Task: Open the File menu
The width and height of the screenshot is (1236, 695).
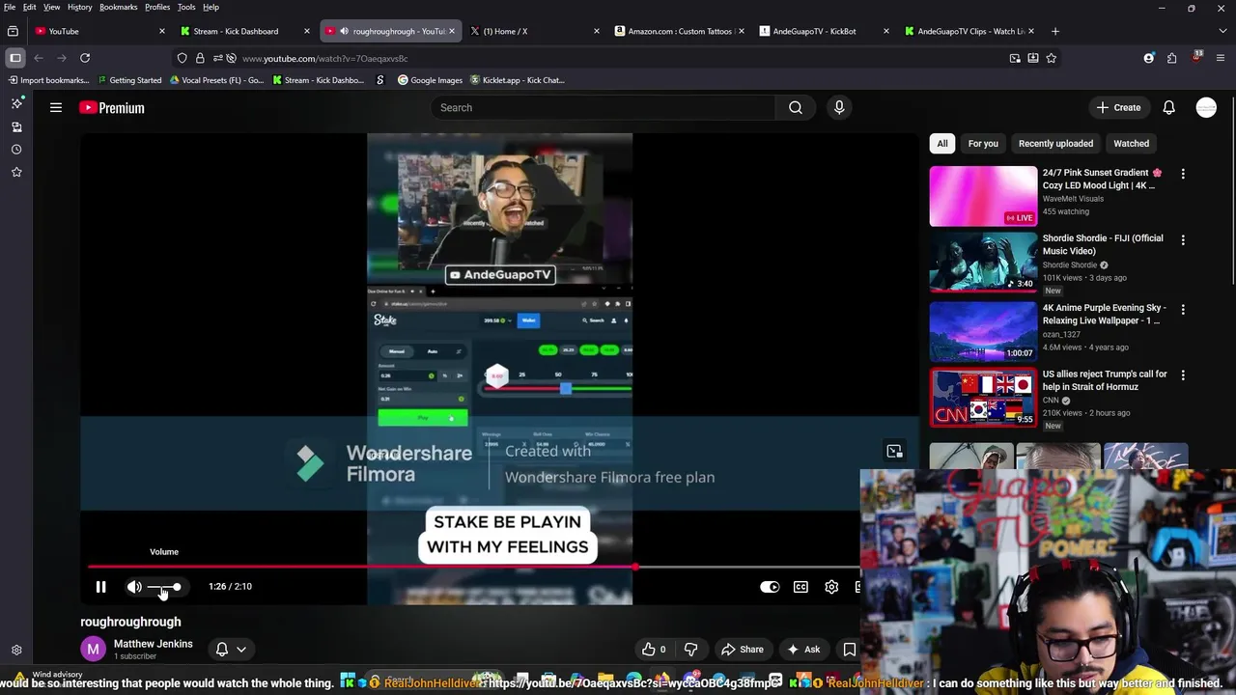Action: [10, 7]
